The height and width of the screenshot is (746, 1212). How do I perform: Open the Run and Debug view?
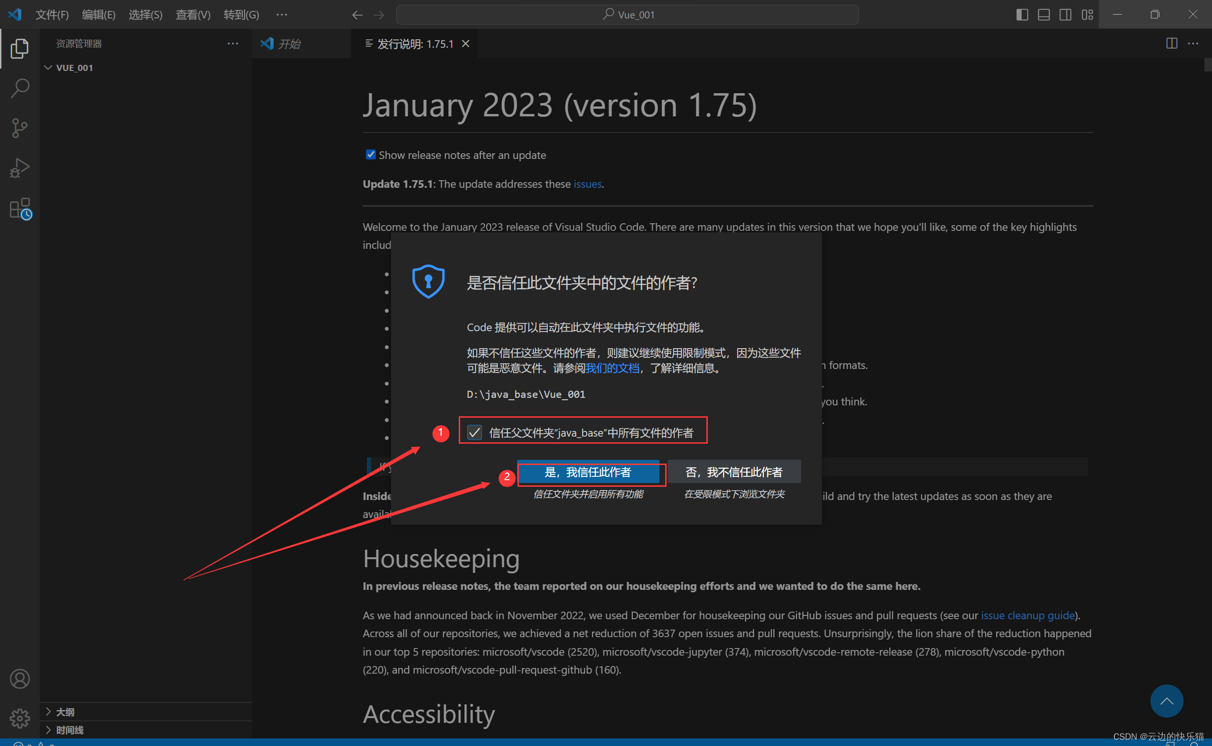coord(20,168)
